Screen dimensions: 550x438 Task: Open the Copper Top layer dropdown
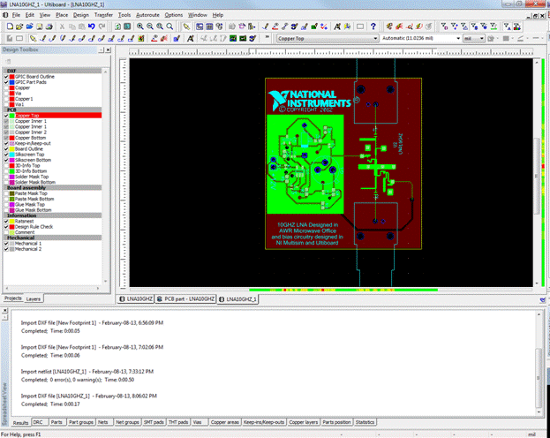[x=375, y=39]
